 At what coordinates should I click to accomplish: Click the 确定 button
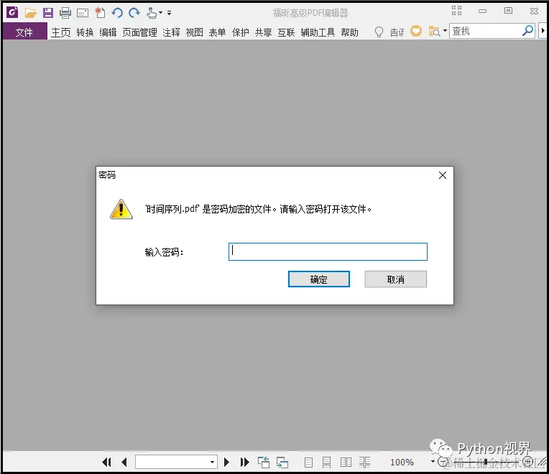pos(318,279)
